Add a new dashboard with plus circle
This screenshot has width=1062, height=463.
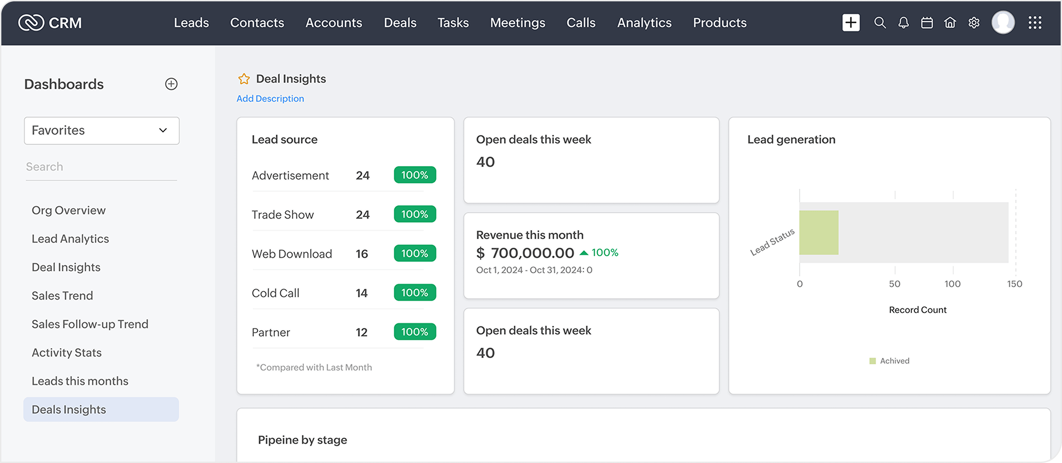coord(171,84)
